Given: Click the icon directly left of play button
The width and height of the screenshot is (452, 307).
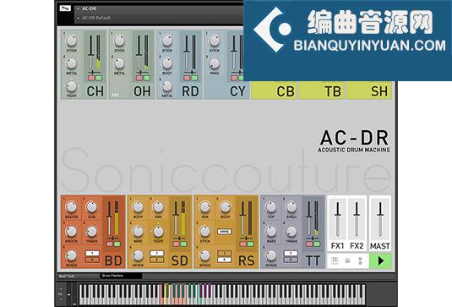Looking at the screenshot, I should coord(360,260).
